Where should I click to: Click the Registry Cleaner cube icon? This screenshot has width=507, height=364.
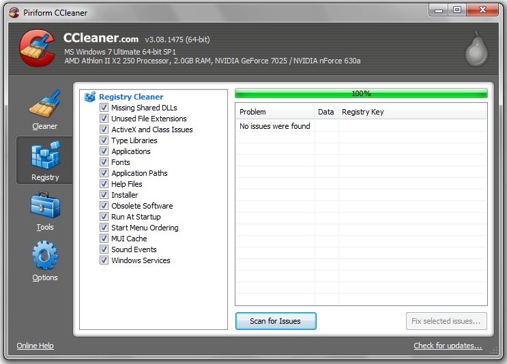click(90, 97)
